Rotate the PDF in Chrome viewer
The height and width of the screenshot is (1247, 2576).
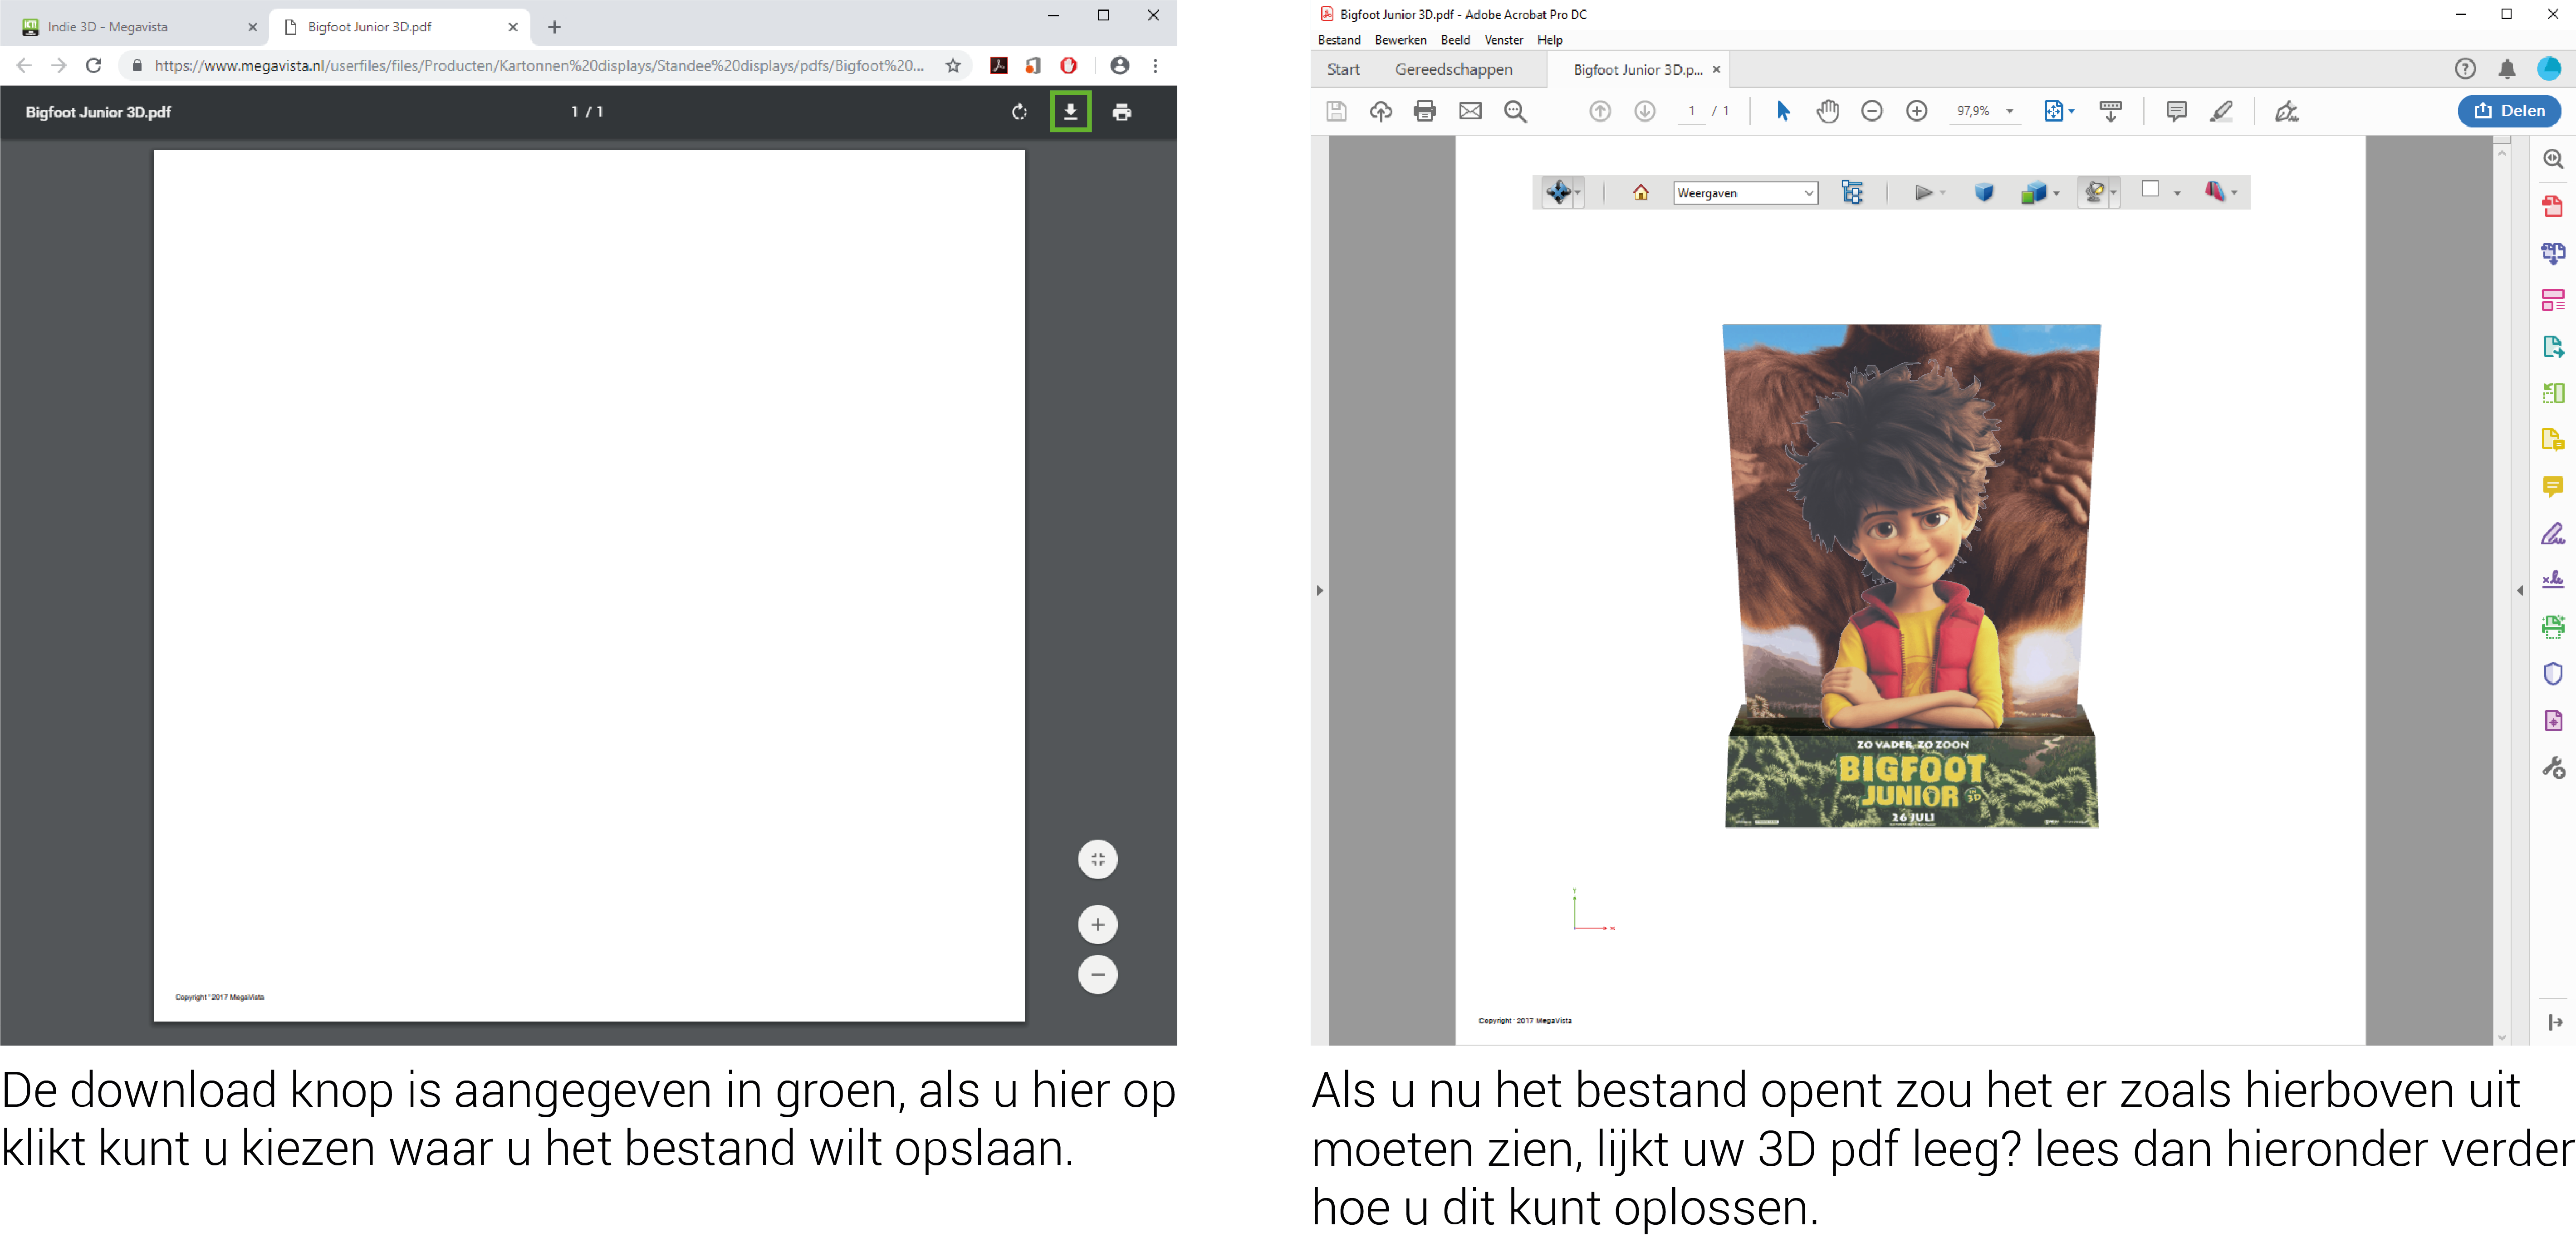[x=1019, y=112]
